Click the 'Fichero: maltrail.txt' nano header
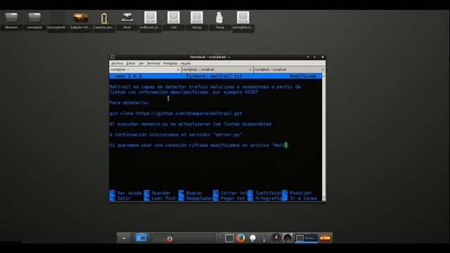 tap(214, 76)
